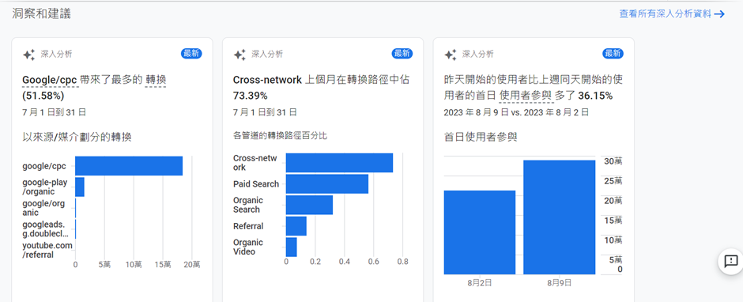Image resolution: width=743 pixels, height=302 pixels.
Task: Click the underlined 轉換 term
Action: tap(156, 80)
